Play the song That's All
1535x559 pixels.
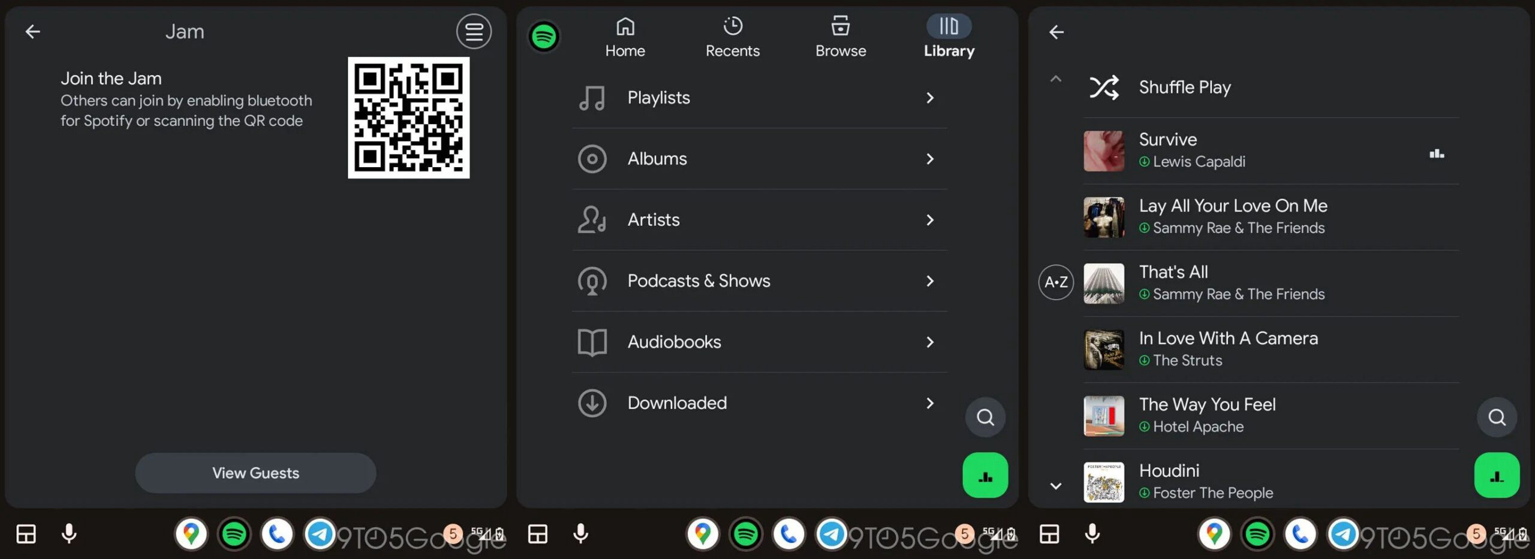1271,283
